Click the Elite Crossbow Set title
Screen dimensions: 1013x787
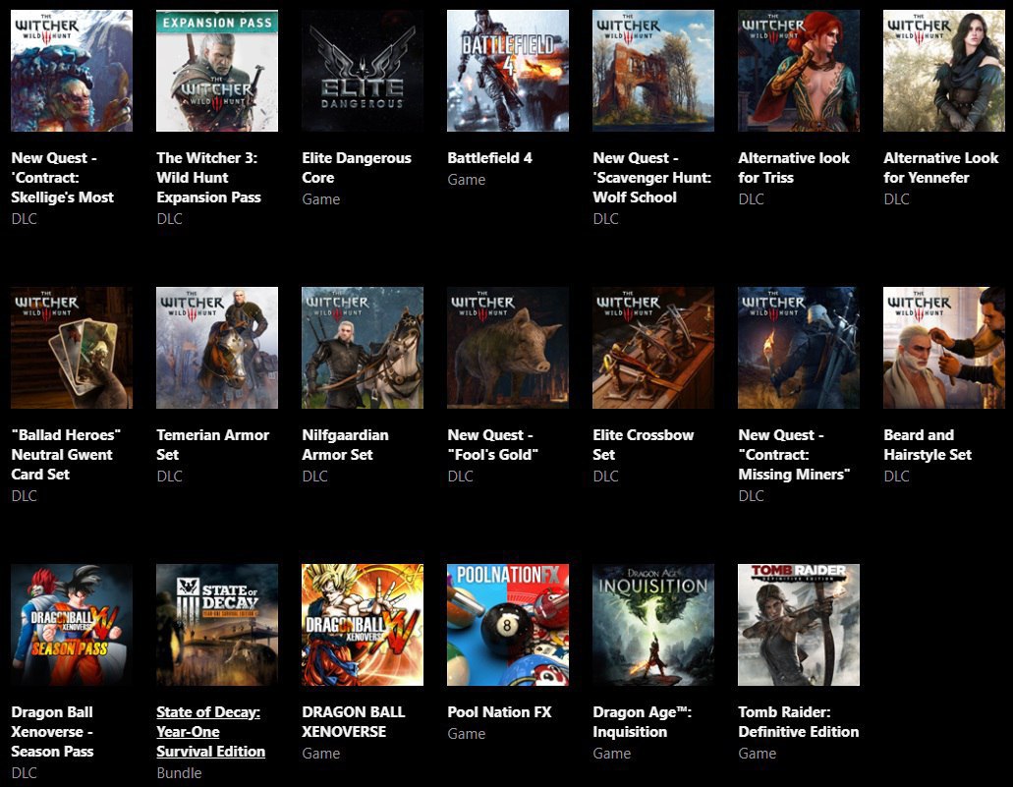[644, 445]
